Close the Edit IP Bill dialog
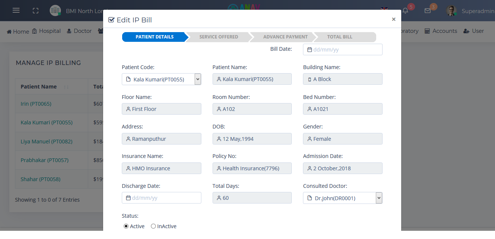This screenshot has width=495, height=239. tap(393, 19)
